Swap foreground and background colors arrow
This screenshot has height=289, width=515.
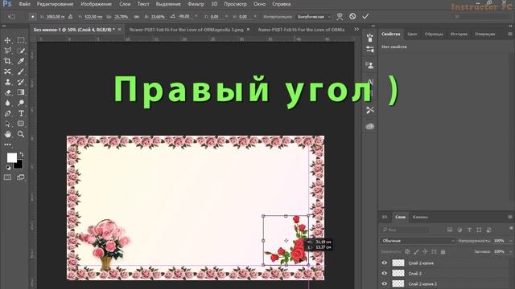click(x=22, y=153)
